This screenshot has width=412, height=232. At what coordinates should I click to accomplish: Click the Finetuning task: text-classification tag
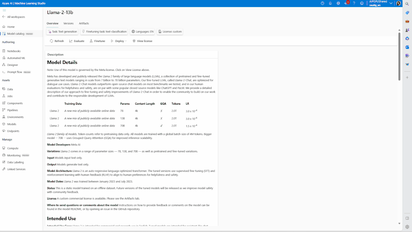point(104,31)
